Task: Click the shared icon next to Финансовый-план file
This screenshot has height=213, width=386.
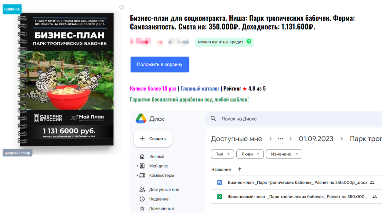Action: click(x=374, y=197)
